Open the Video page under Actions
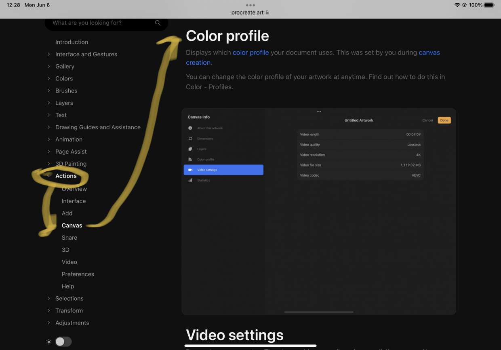Image resolution: width=501 pixels, height=350 pixels. (69, 262)
